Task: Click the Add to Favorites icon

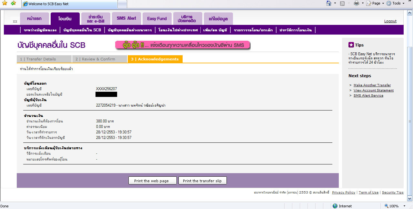Action: click(13, 3)
